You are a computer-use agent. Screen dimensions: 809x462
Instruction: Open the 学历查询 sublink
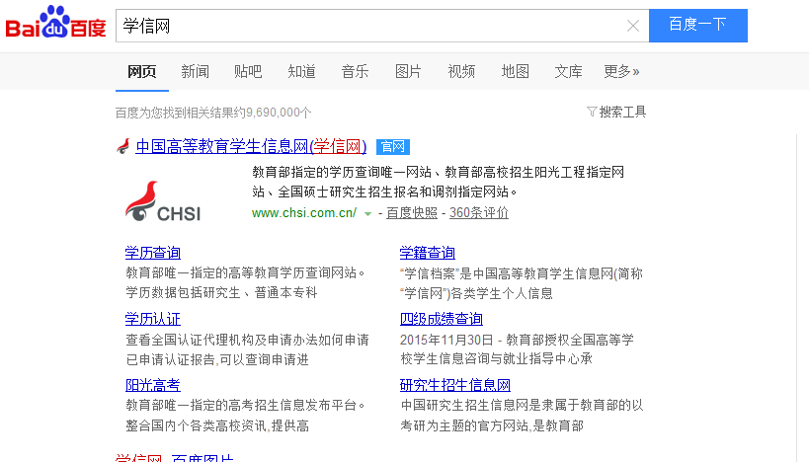coord(153,253)
